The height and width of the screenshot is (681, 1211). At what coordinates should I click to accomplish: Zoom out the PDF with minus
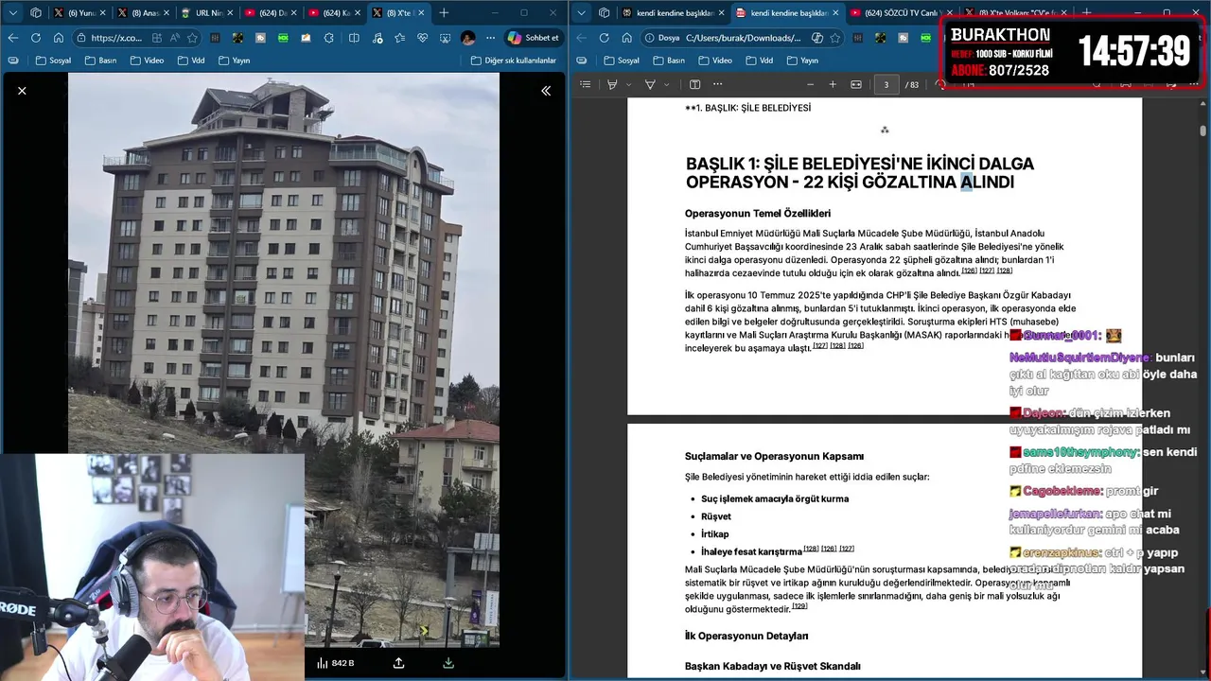[x=810, y=84]
